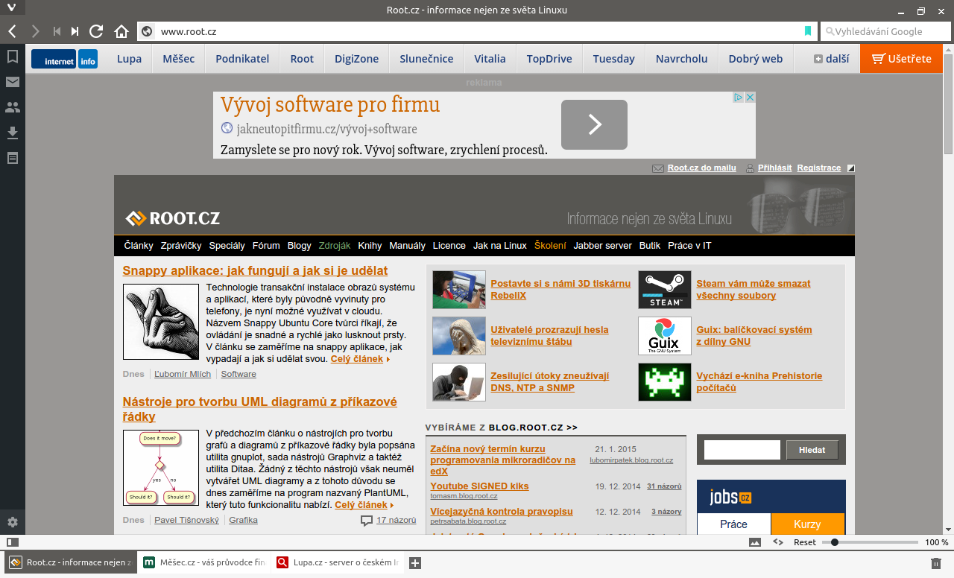Open the Registrace link
The width and height of the screenshot is (954, 578).
click(x=819, y=168)
